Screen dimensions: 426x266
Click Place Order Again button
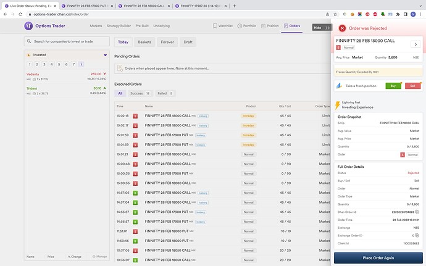click(378, 258)
